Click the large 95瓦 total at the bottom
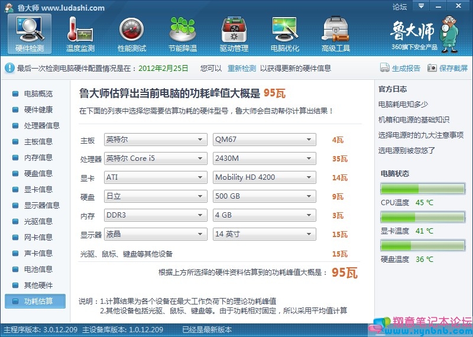Image resolution: width=473 pixels, height=337 pixels. click(345, 273)
